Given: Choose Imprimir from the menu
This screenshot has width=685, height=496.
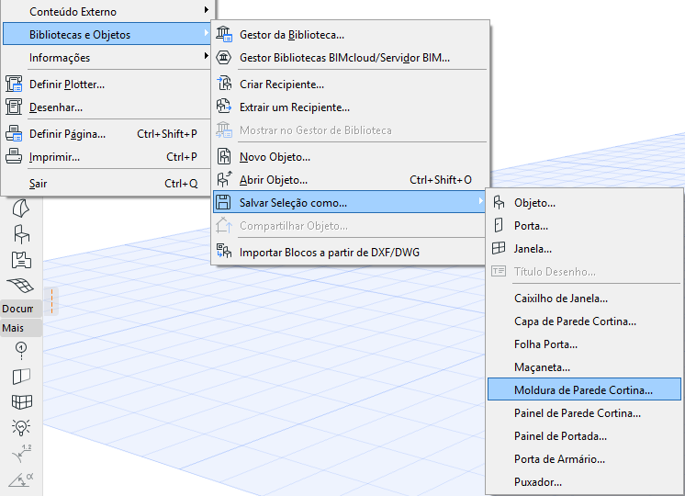Looking at the screenshot, I should [107, 157].
